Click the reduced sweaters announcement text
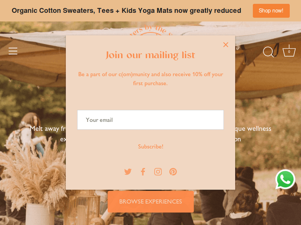Viewport: 301px width, 225px height. (x=126, y=11)
